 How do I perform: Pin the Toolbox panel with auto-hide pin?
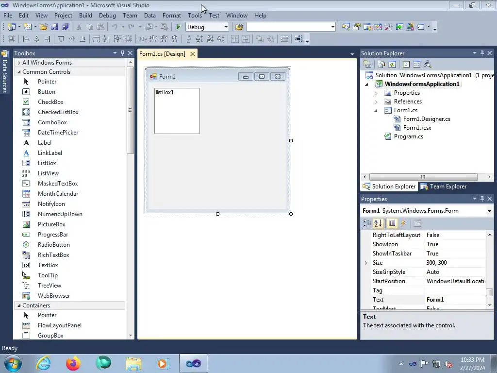click(x=123, y=53)
